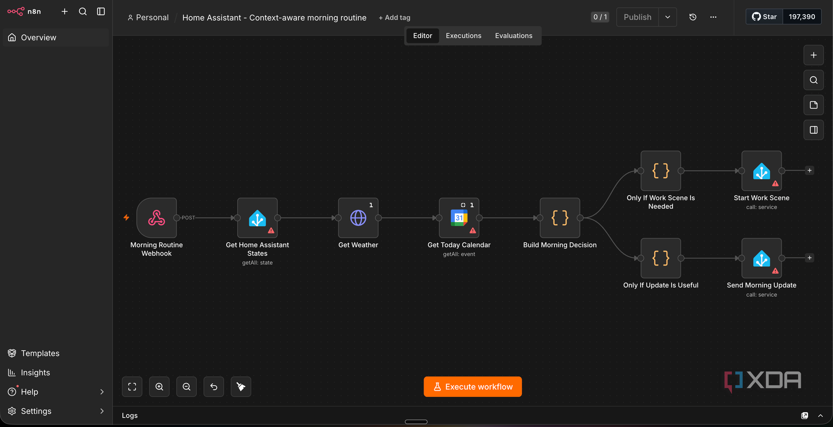Screen dimensions: 833x427
Task: Select the Only If Work Scene Is Needed node
Action: pos(661,171)
